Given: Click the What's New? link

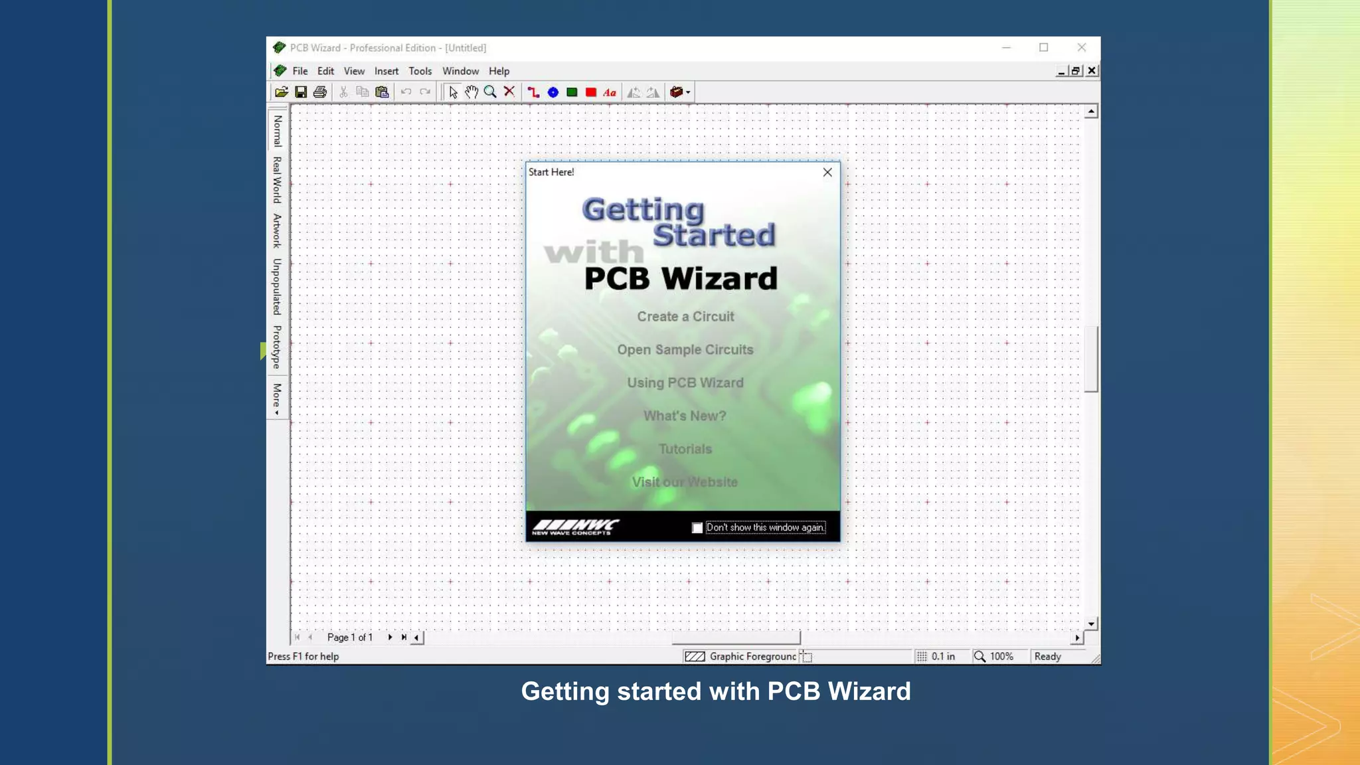Looking at the screenshot, I should (685, 416).
